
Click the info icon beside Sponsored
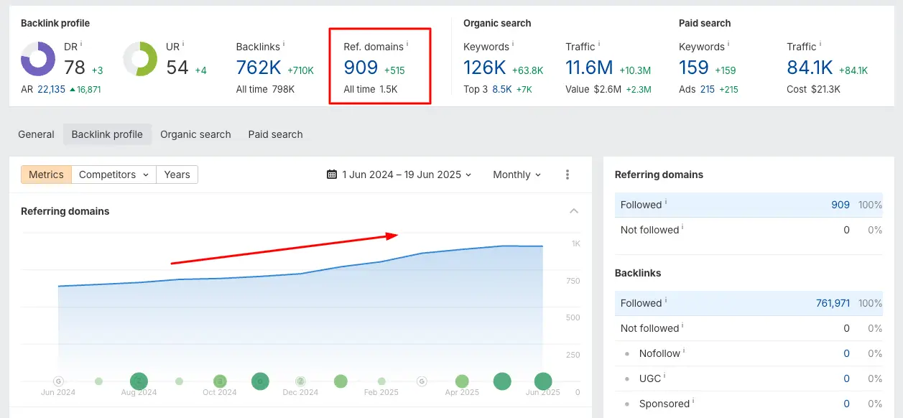pyautogui.click(x=694, y=401)
